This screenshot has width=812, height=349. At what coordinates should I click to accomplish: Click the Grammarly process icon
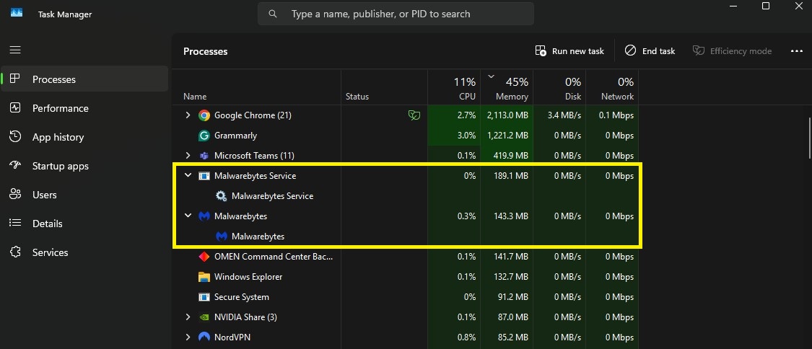coord(204,136)
